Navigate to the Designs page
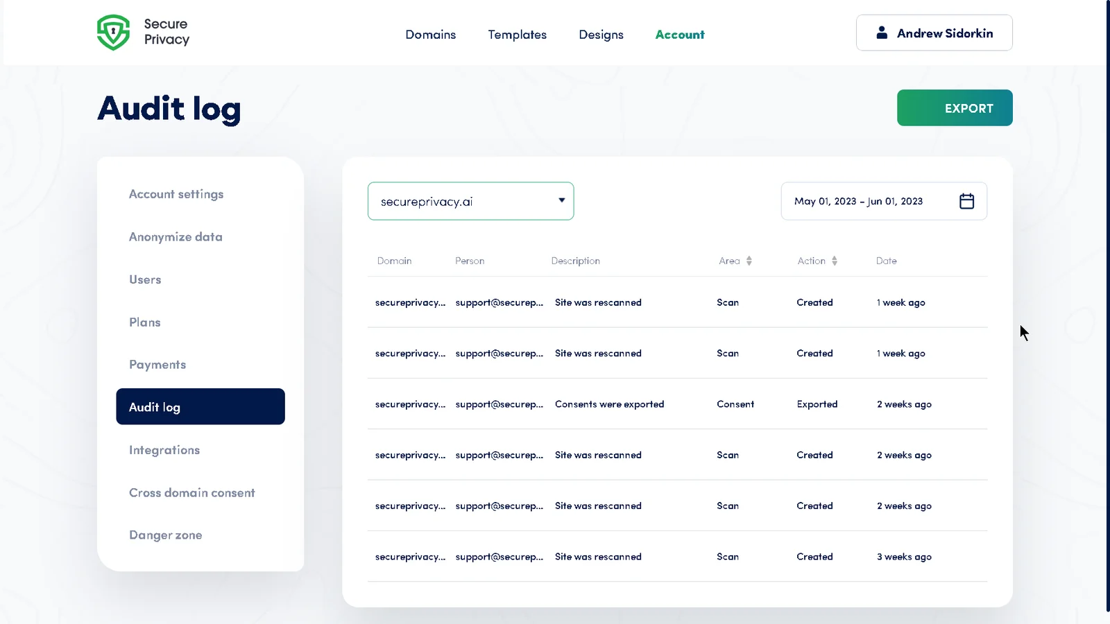This screenshot has width=1110, height=624. click(601, 34)
